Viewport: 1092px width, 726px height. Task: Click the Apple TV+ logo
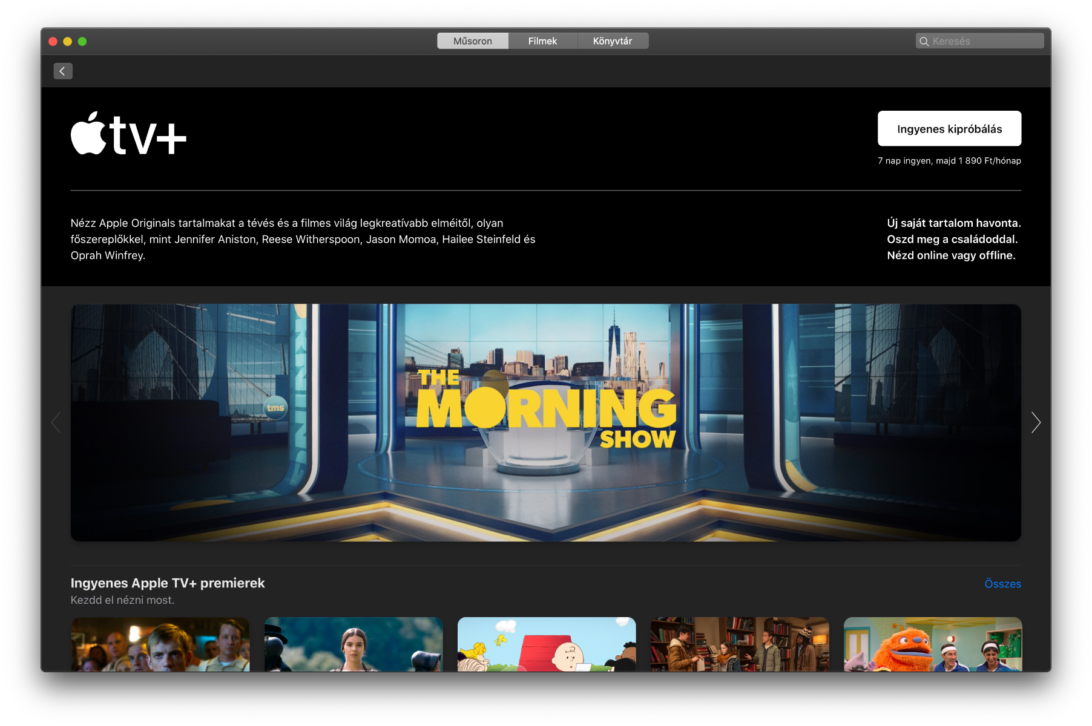click(128, 134)
